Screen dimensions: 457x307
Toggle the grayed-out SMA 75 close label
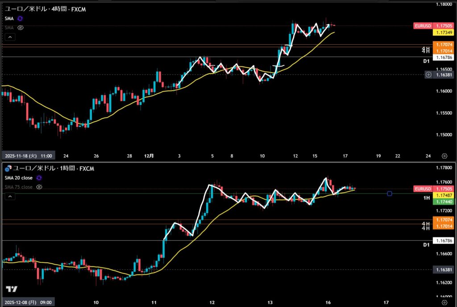[18, 187]
